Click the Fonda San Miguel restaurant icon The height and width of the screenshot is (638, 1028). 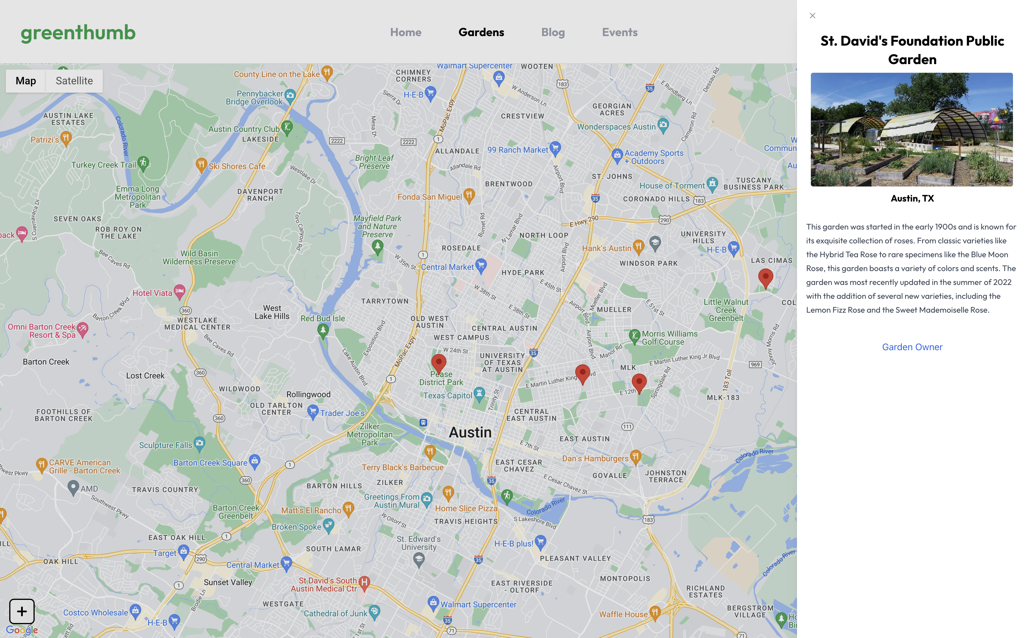pos(469,196)
